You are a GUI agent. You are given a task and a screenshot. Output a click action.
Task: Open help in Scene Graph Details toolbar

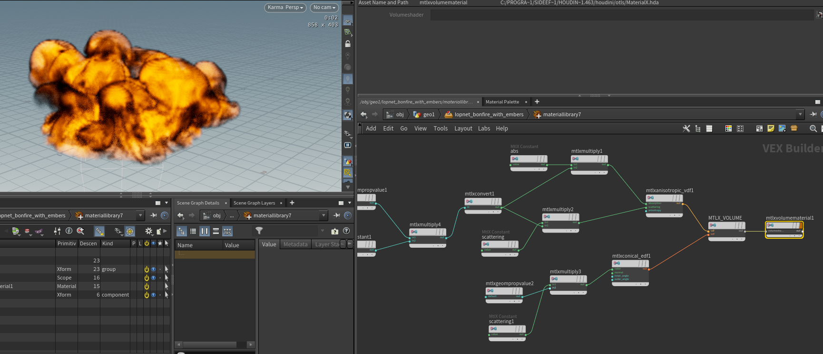coord(346,231)
